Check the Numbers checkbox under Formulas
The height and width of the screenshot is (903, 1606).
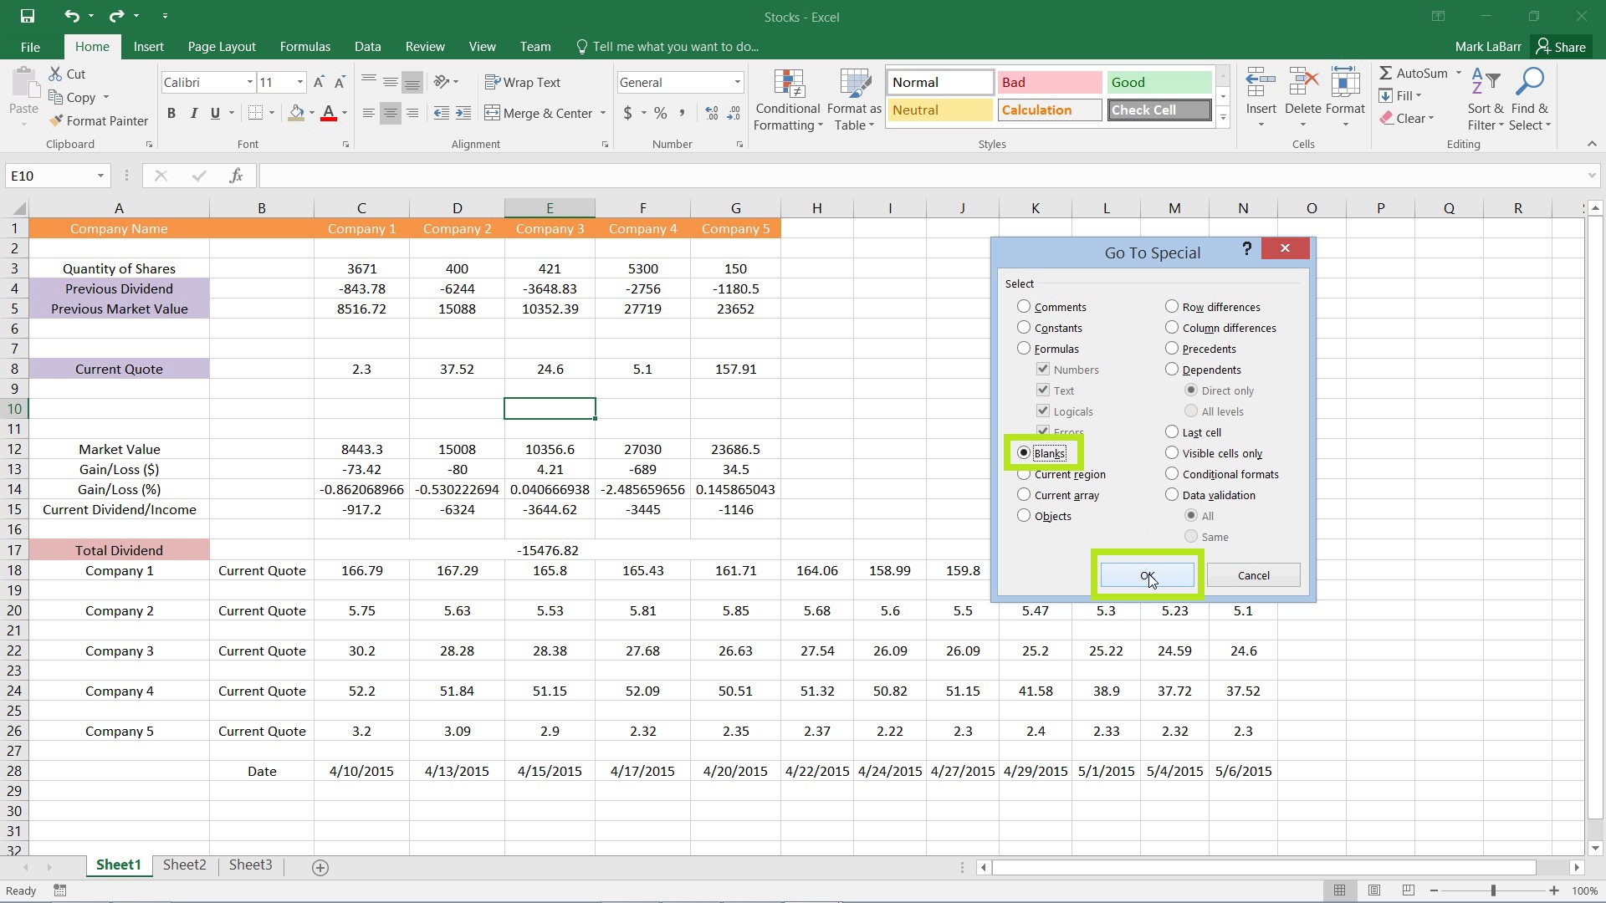pyautogui.click(x=1043, y=368)
